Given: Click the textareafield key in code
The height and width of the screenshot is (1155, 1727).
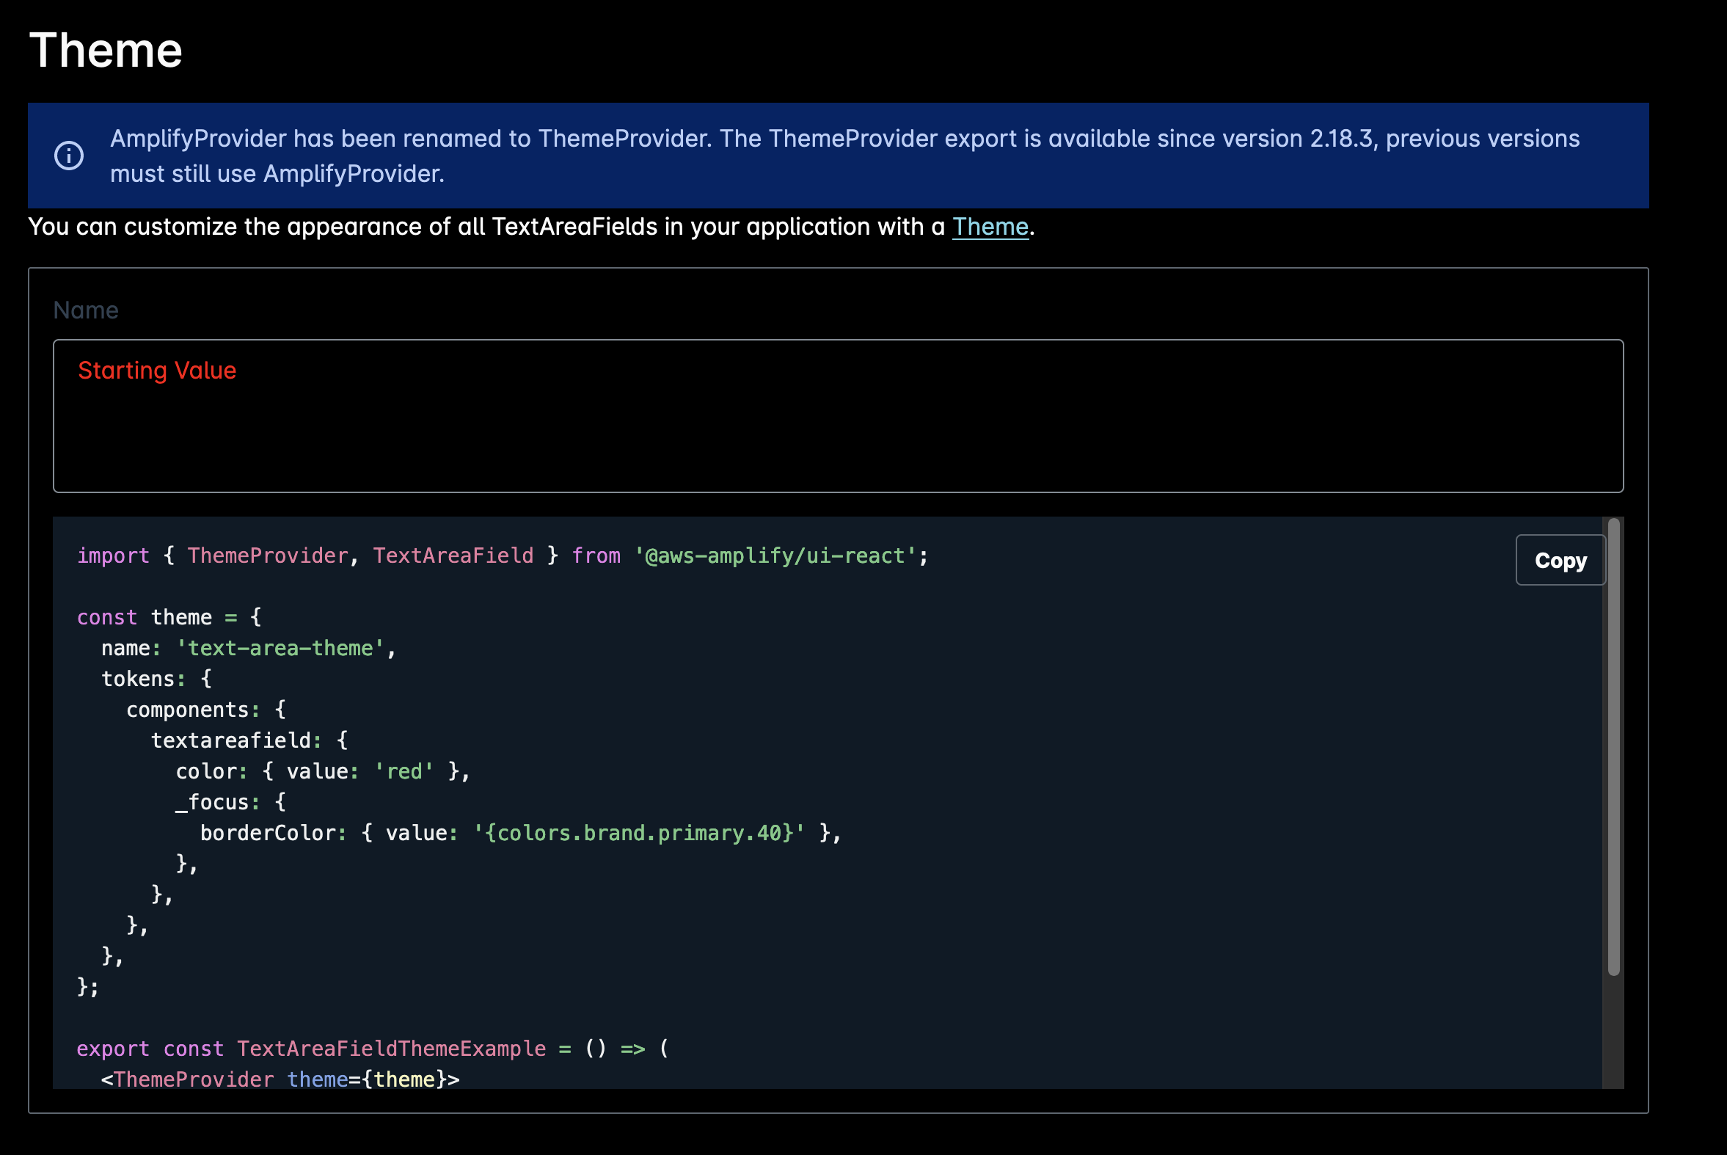Looking at the screenshot, I should tap(230, 740).
